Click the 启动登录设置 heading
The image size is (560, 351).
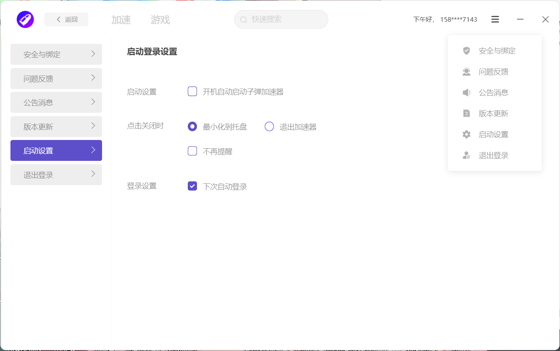coord(152,52)
